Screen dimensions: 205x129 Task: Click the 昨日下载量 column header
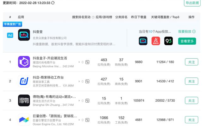click(x=138, y=17)
